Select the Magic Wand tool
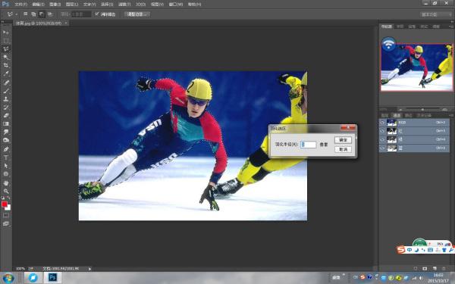Screen dimensions: 455x284 [x=6, y=57]
